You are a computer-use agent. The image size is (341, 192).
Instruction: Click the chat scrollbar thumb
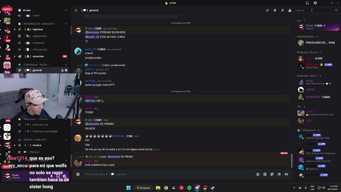[x=292, y=160]
